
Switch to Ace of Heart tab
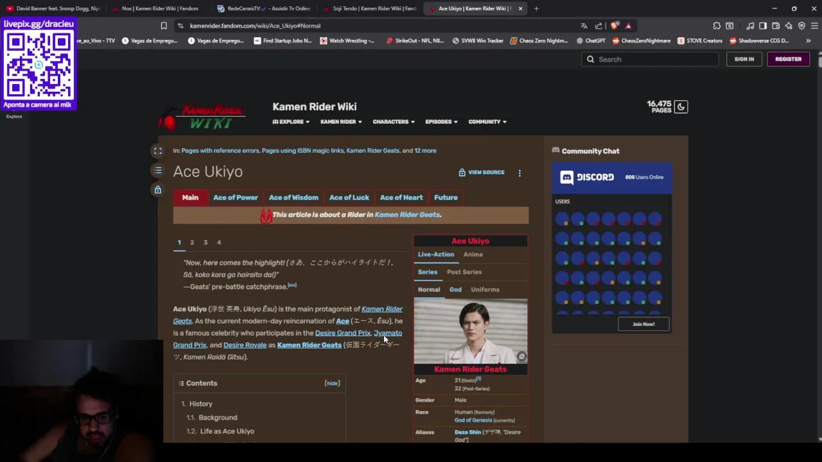pyautogui.click(x=401, y=198)
